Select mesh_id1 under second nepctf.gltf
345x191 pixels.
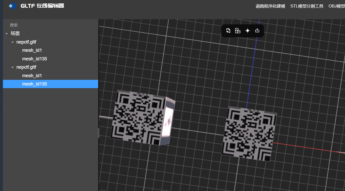(x=51, y=75)
